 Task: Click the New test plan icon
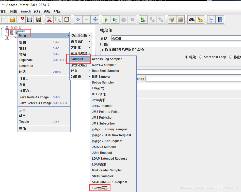point(4,20)
